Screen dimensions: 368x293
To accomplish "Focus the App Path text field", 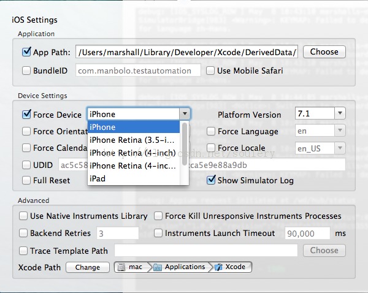I will pos(186,52).
